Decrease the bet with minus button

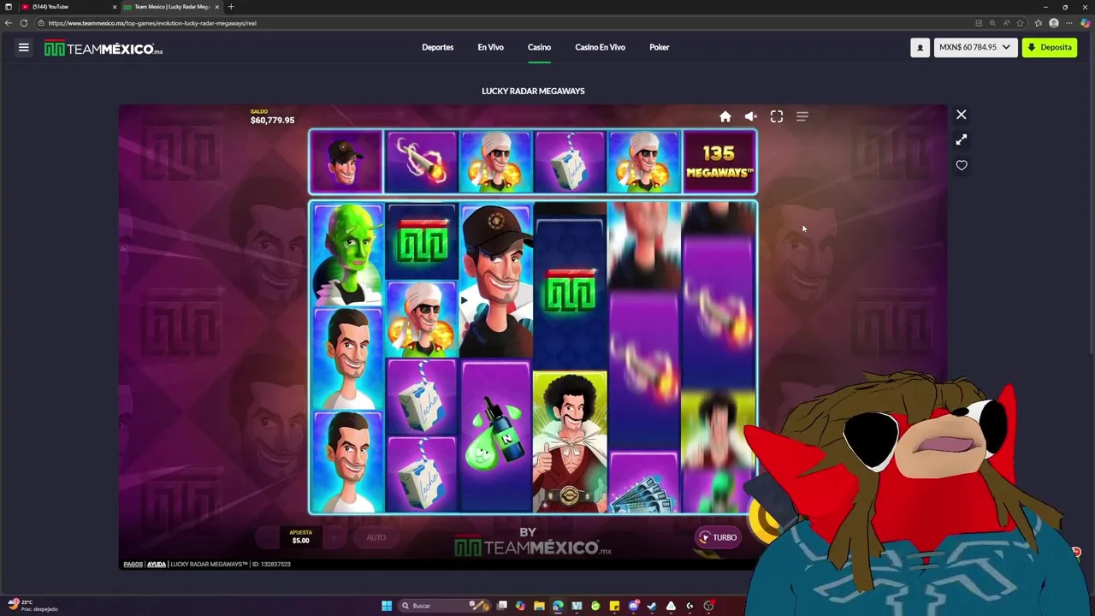[267, 537]
